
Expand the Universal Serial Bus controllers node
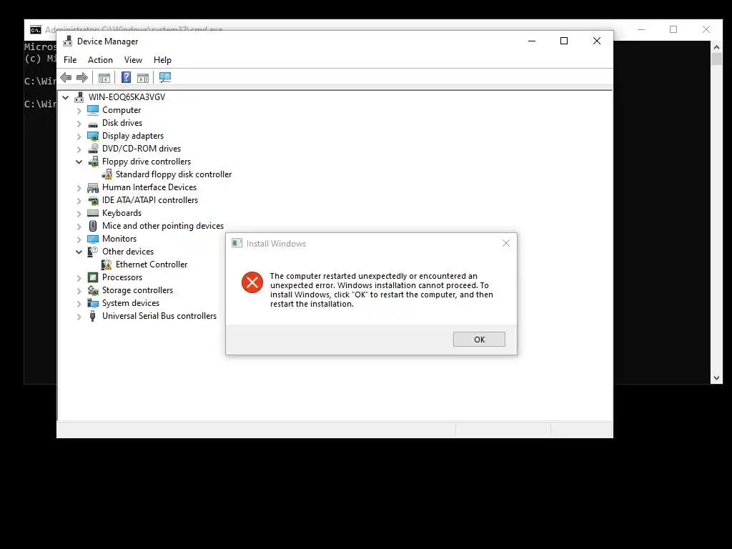click(79, 317)
